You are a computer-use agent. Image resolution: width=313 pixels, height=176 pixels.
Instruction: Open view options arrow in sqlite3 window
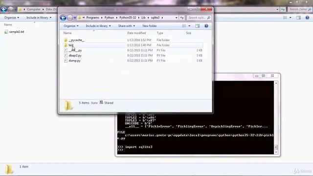(x=189, y=26)
